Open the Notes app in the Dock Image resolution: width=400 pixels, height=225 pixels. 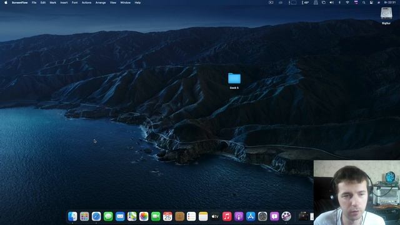pos(203,216)
